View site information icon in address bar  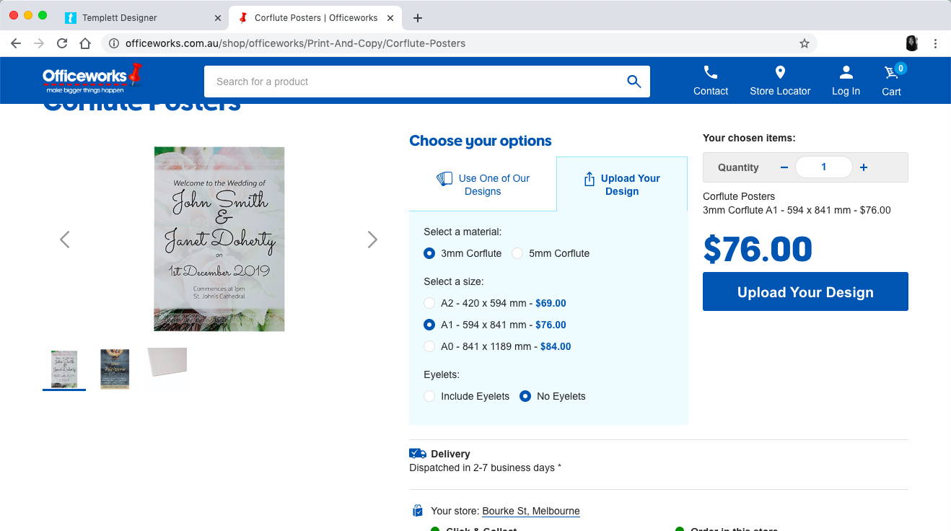[114, 43]
